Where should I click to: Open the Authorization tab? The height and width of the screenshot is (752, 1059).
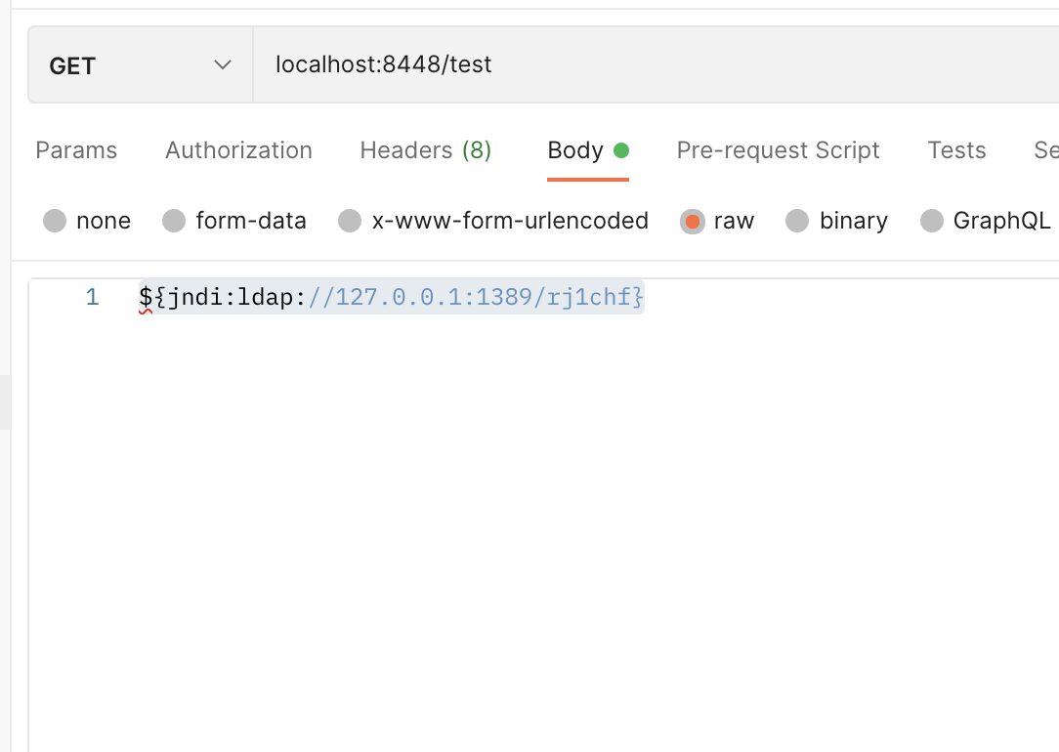click(238, 150)
